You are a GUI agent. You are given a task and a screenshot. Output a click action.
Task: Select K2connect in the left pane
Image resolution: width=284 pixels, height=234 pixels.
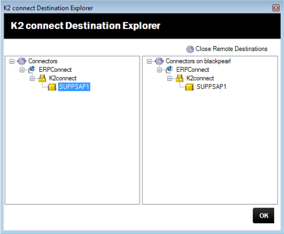[63, 78]
